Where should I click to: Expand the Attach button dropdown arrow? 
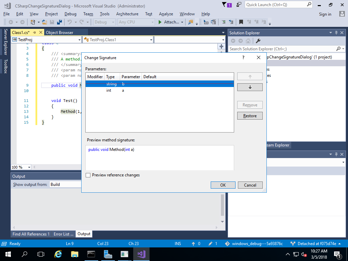click(x=182, y=22)
